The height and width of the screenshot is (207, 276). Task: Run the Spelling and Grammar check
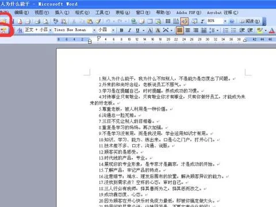(x=56, y=21)
